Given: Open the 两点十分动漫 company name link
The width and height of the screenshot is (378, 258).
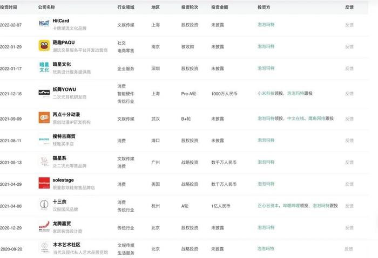Looking at the screenshot, I should (66, 114).
